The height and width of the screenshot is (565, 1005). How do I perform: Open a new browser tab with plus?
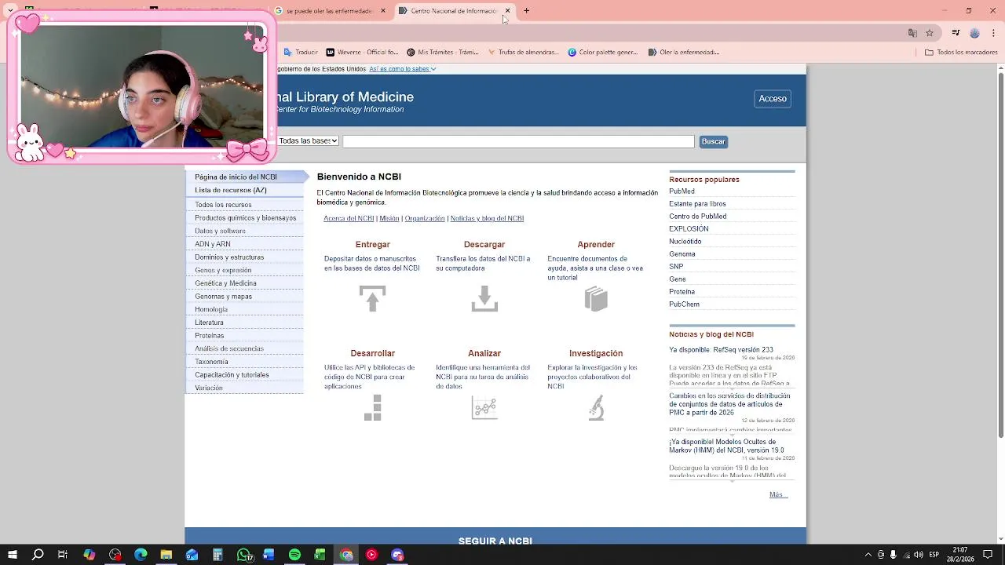pyautogui.click(x=526, y=11)
